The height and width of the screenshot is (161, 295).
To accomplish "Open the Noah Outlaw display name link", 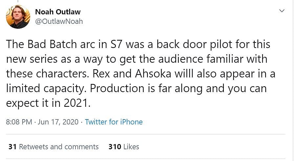I will tap(58, 12).
